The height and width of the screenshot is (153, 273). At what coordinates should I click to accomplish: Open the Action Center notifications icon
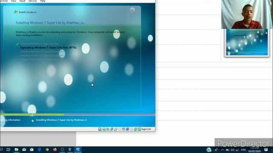pyautogui.click(x=266, y=150)
